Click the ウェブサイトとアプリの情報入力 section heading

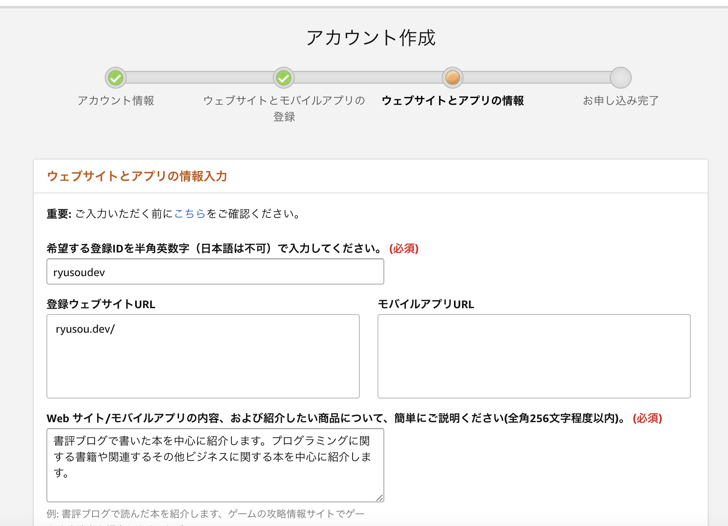point(137,176)
